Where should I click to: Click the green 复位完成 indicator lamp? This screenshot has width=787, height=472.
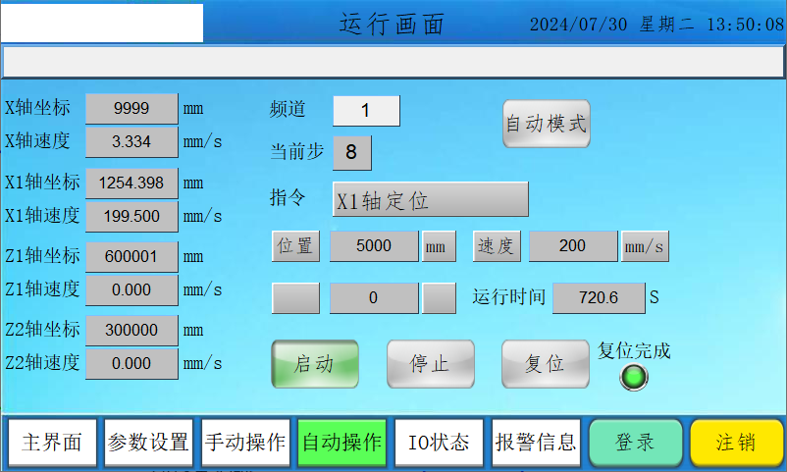tap(635, 377)
